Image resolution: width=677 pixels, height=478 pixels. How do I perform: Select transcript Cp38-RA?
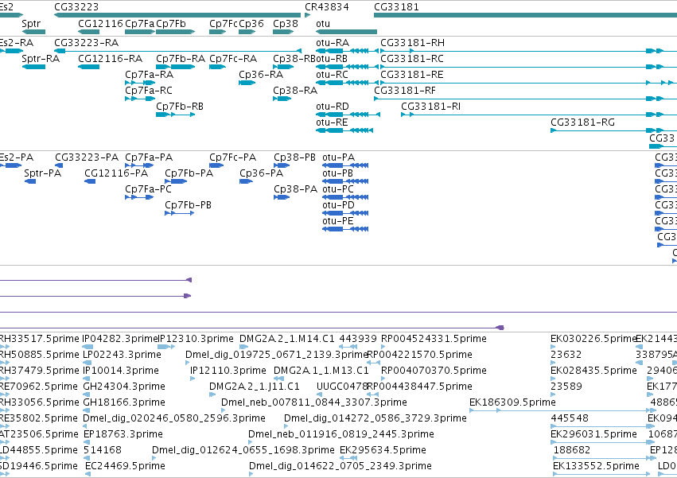282,99
